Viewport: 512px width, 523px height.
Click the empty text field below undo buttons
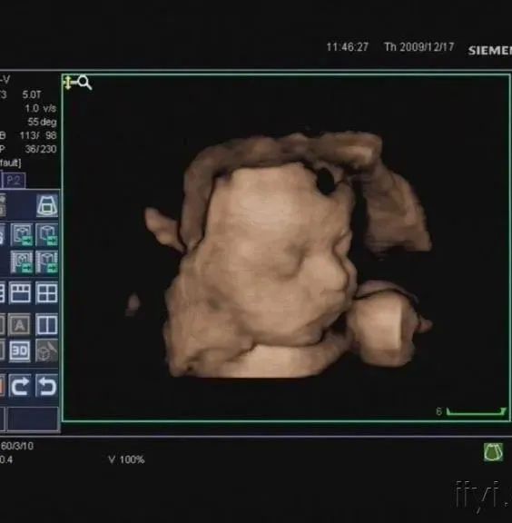point(33,419)
